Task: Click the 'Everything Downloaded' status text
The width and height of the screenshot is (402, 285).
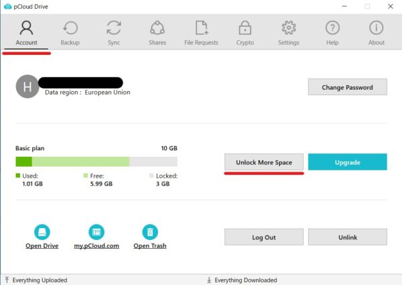Action: click(x=246, y=280)
